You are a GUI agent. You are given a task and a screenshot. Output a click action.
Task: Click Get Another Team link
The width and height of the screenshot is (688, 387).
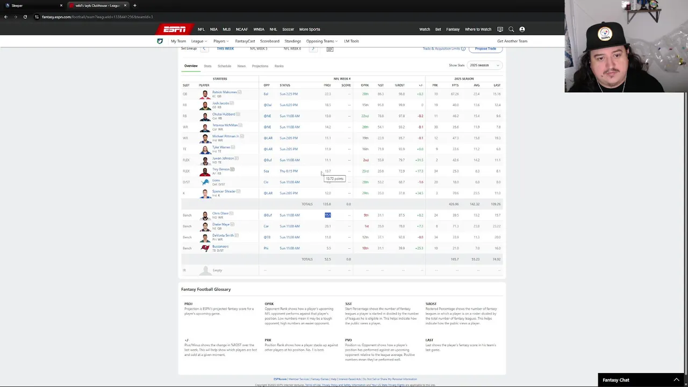tap(512, 41)
